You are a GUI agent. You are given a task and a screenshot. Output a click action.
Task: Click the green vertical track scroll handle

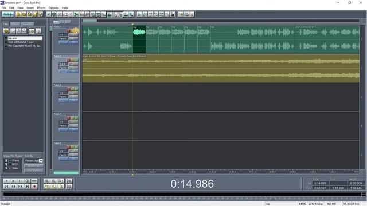51,28
